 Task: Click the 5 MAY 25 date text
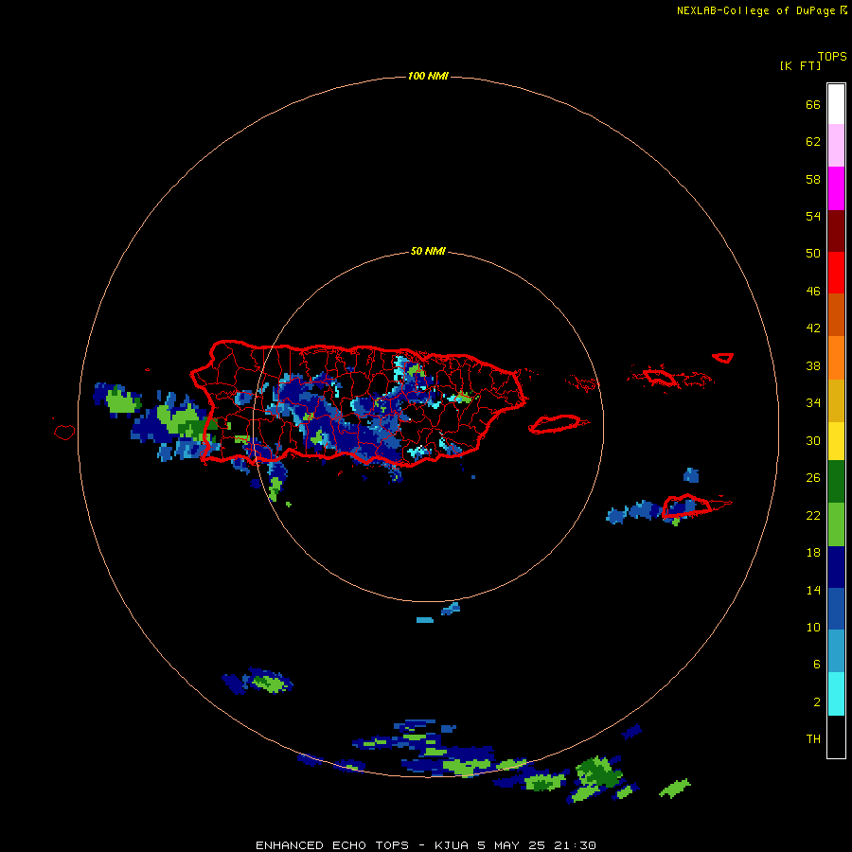click(x=512, y=845)
